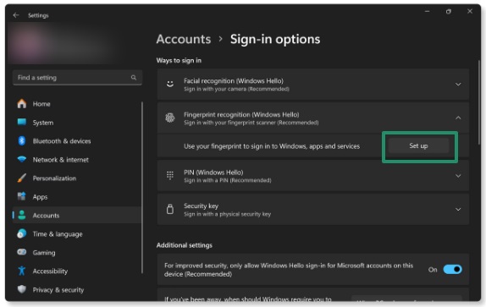Click the Gaming controller icon
The height and width of the screenshot is (307, 486).
coord(22,252)
